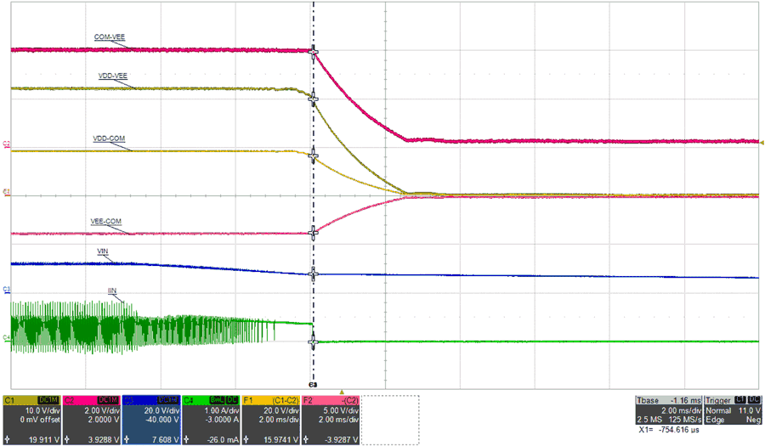Image resolution: width=765 pixels, height=446 pixels.
Task: Click the trigger delay marker below grid
Action: point(342,392)
